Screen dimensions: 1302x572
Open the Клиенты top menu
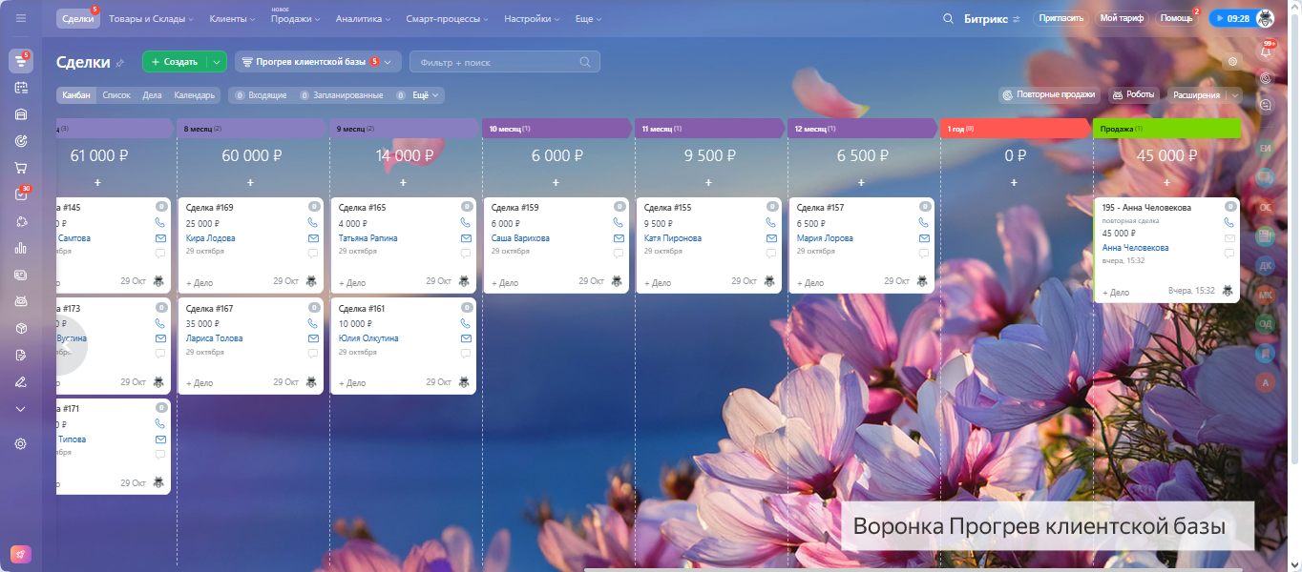pos(232,18)
